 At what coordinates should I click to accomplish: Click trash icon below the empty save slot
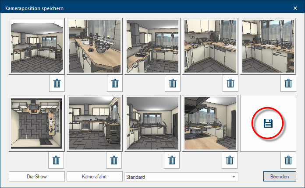288,160
